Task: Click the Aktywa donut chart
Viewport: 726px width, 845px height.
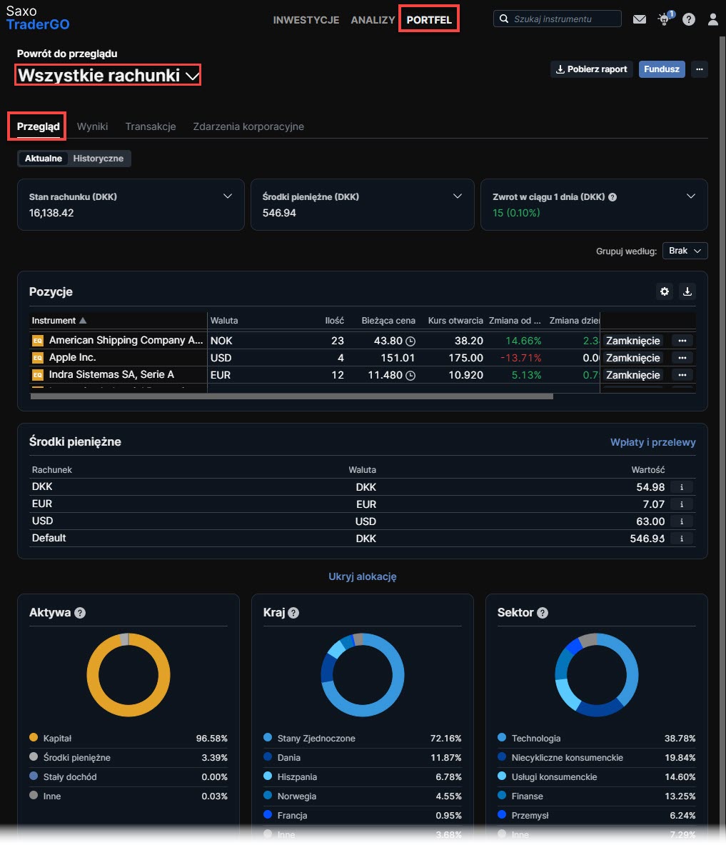Action: click(x=128, y=675)
